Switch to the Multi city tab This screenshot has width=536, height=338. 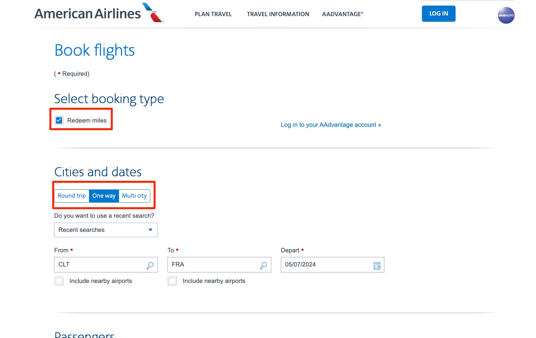[134, 196]
